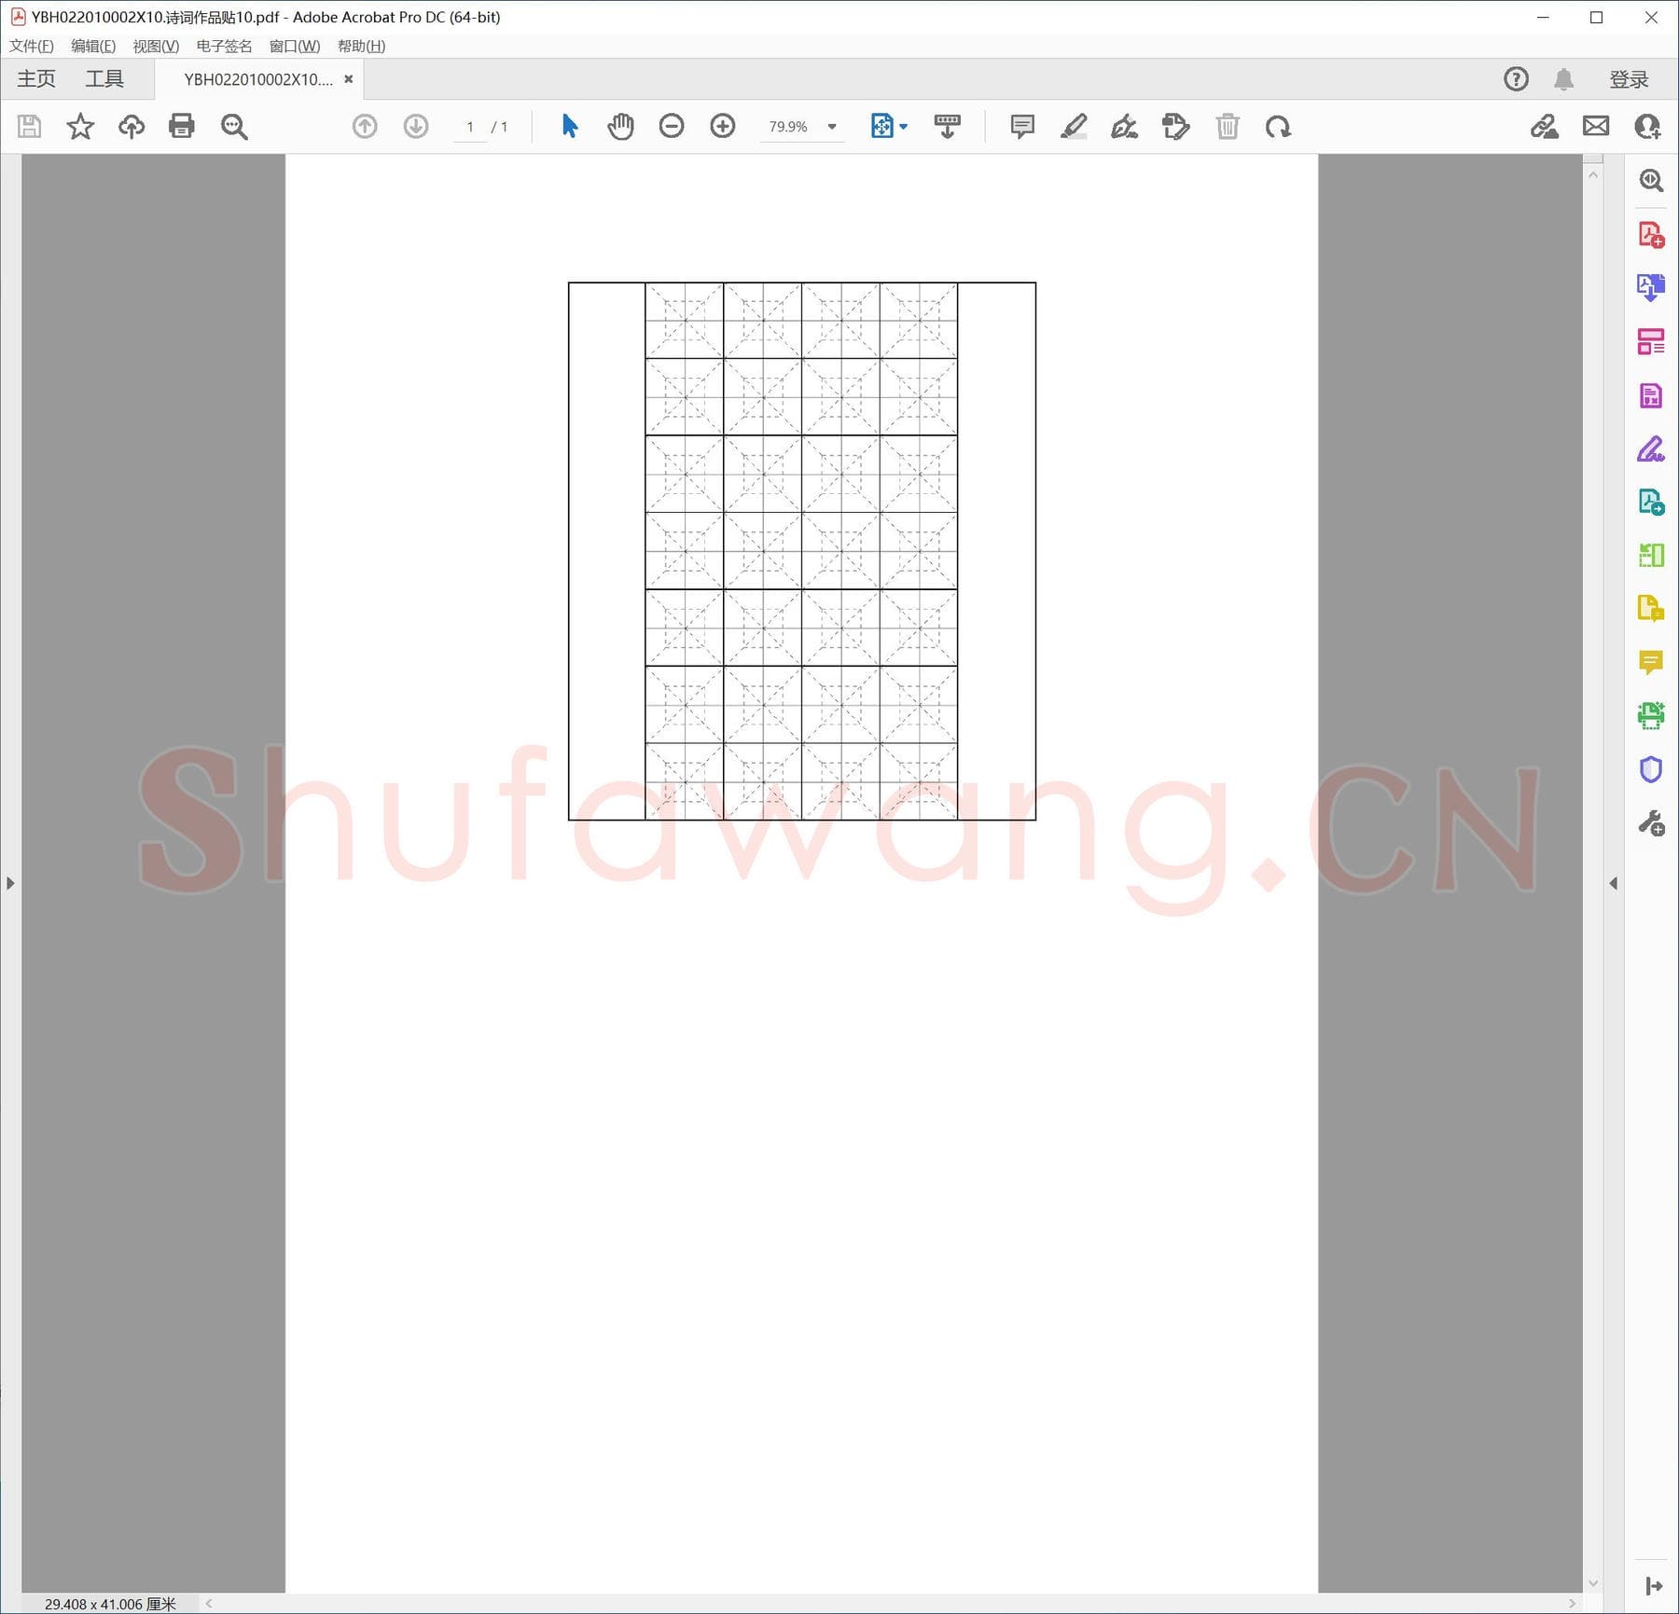Screen dimensions: 1679x1614
Task: Click the 登录 sign-in button
Action: [x=1630, y=79]
